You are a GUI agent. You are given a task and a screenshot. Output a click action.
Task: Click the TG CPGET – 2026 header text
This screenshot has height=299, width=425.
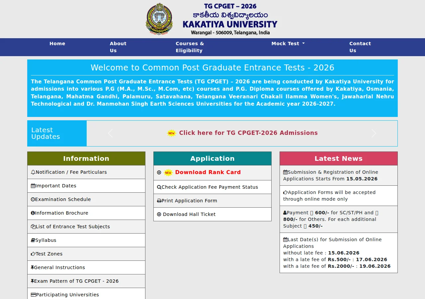230,6
